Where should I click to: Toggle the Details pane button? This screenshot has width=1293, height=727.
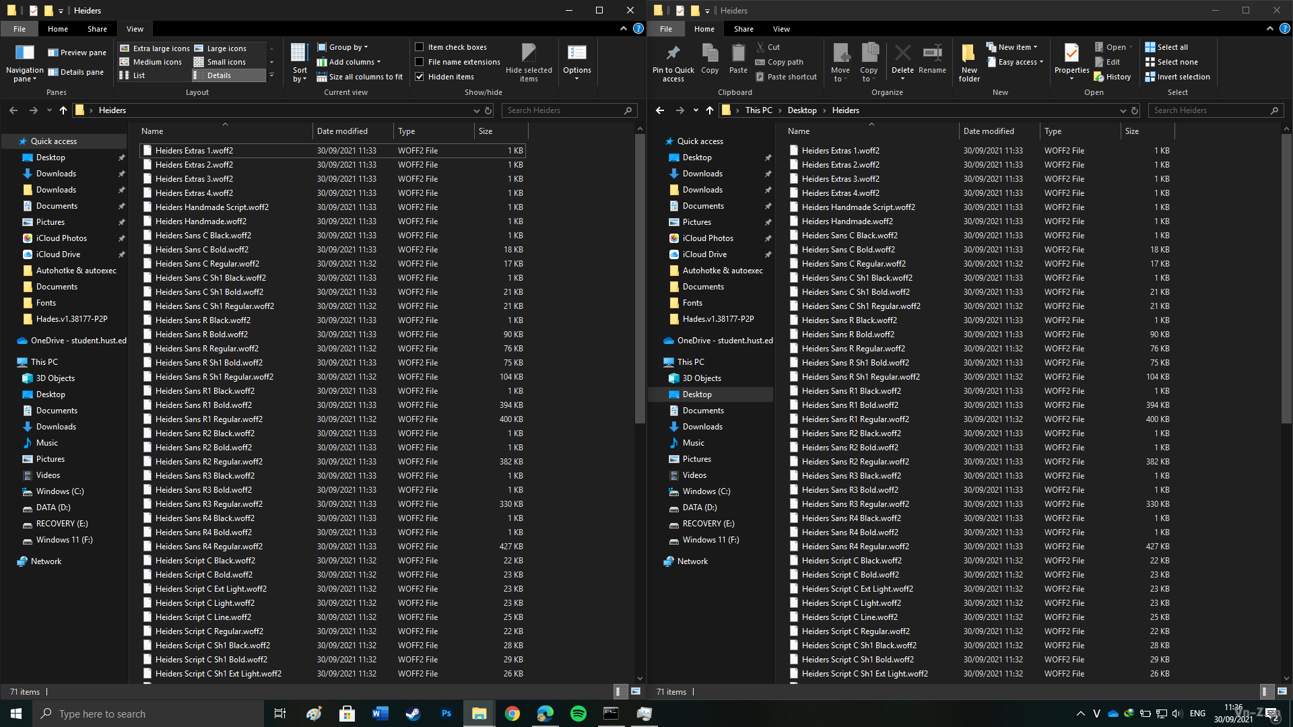pos(75,72)
